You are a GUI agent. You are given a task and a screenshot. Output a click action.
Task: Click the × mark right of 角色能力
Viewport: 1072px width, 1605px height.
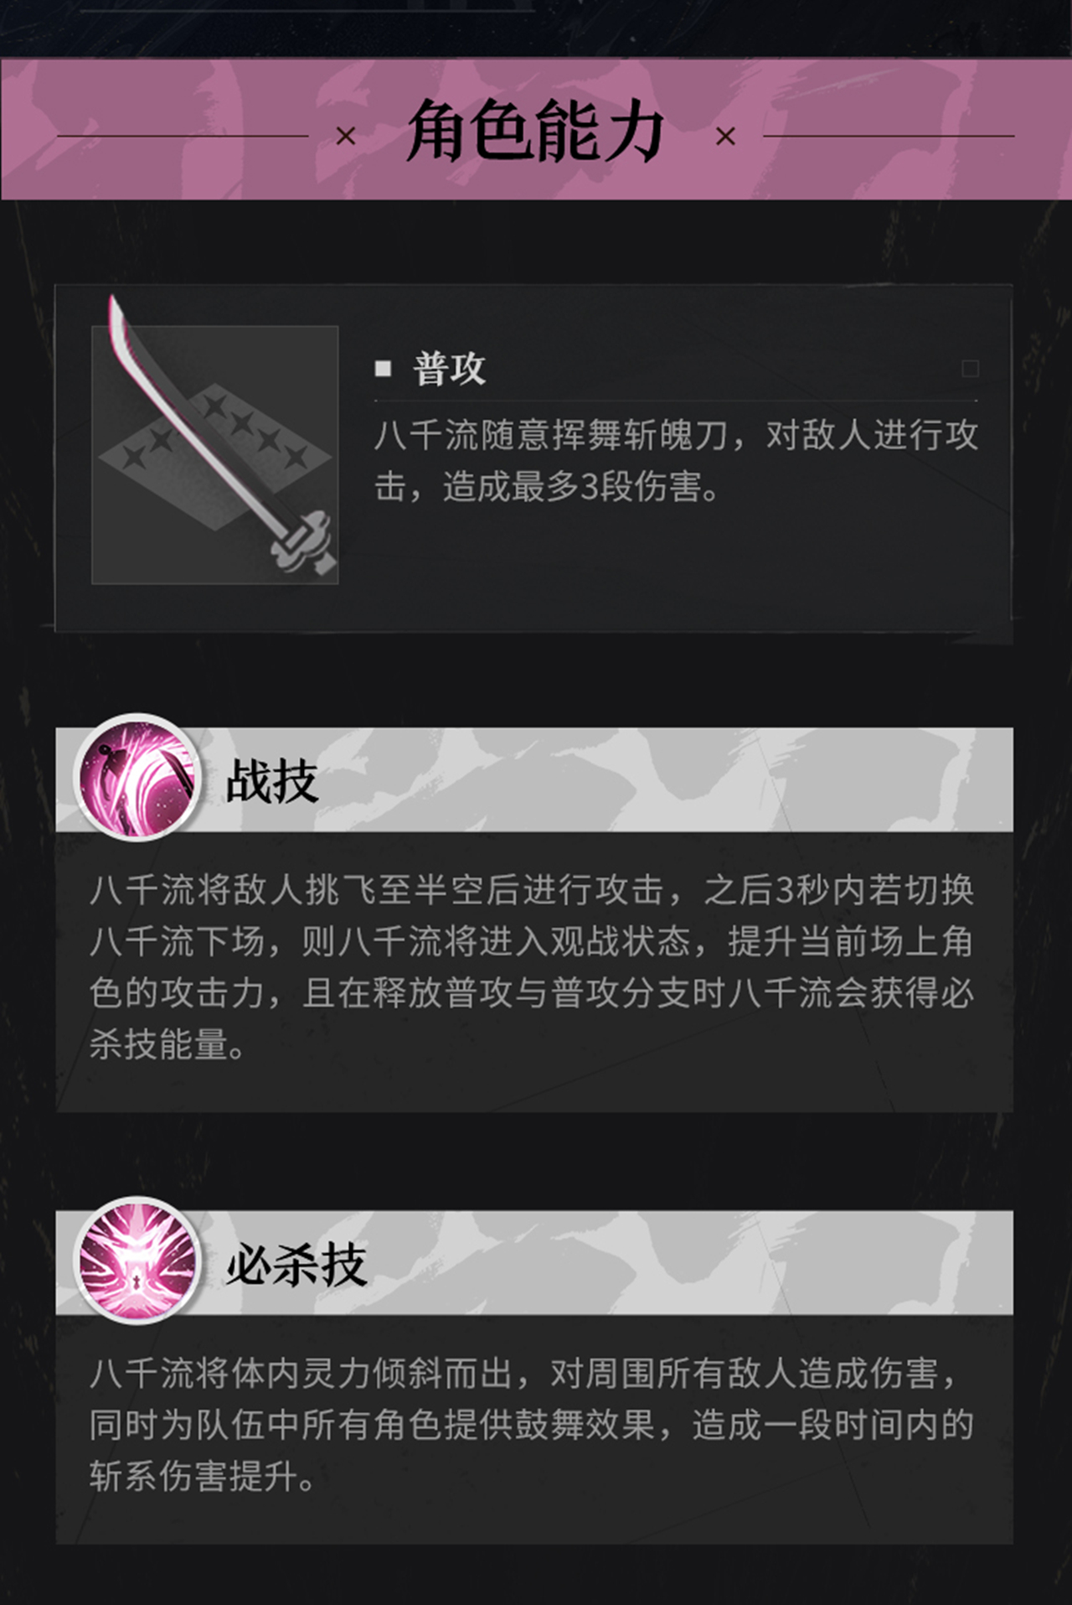point(726,136)
